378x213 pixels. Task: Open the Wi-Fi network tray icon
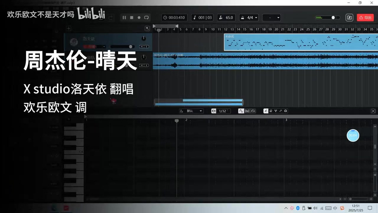tap(322, 208)
